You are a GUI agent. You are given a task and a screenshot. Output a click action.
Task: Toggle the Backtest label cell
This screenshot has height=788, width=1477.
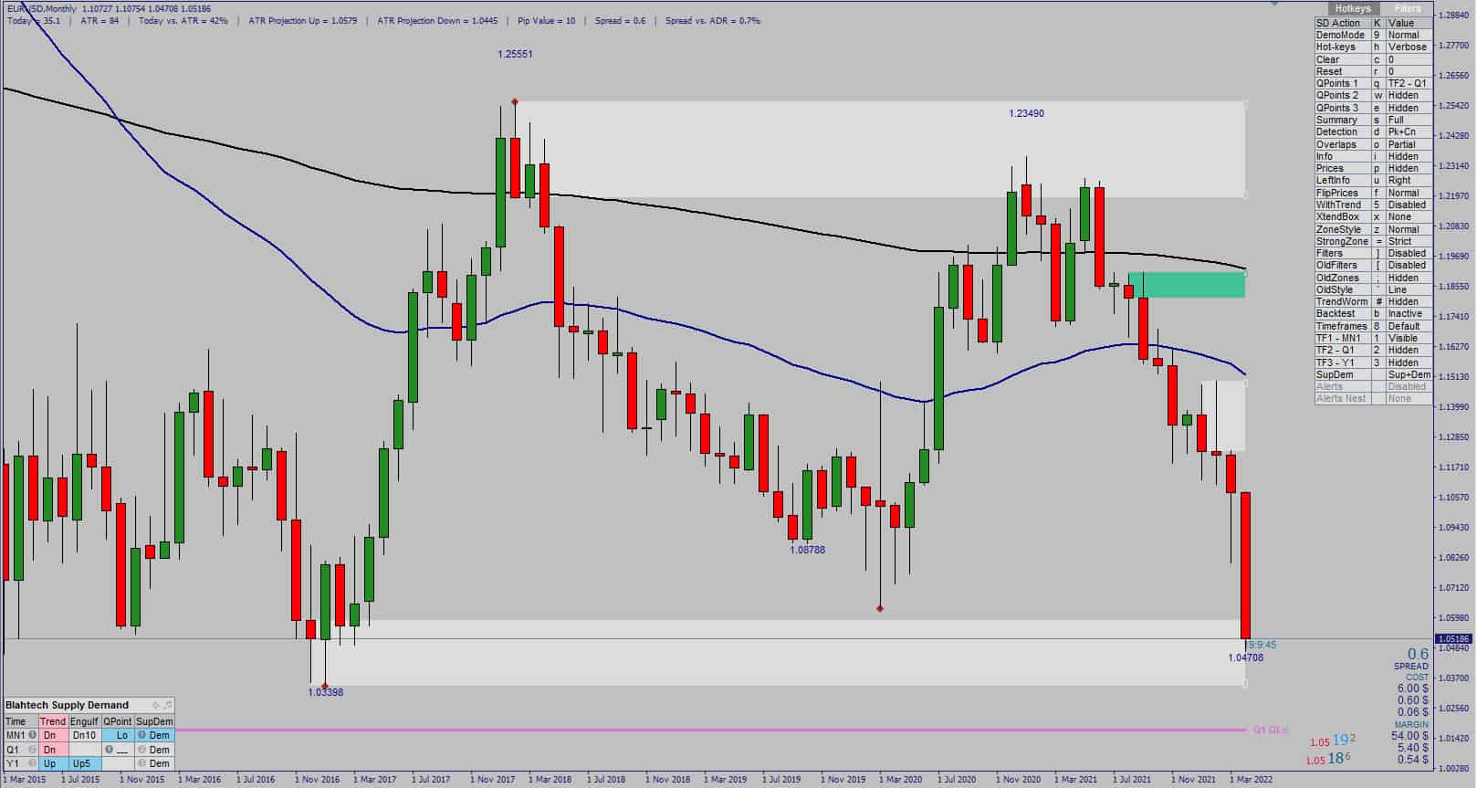point(1342,313)
